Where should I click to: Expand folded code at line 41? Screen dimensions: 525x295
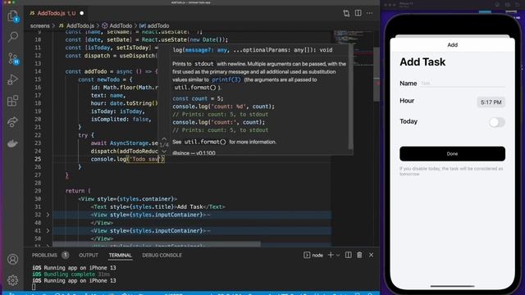[x=48, y=231]
